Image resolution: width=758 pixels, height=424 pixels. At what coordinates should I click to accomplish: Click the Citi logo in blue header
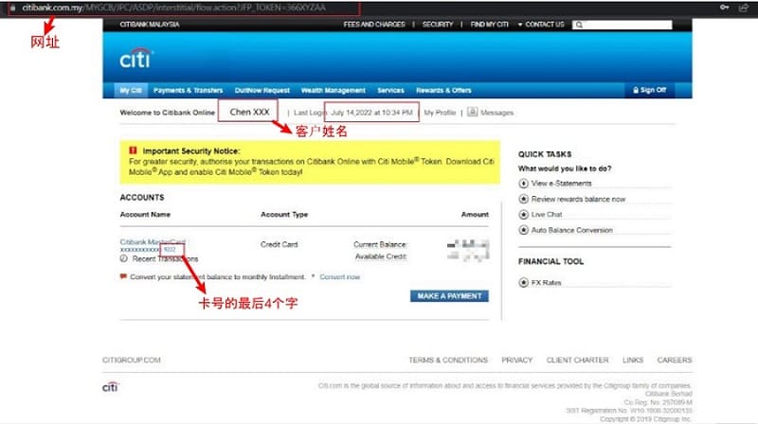(x=135, y=59)
